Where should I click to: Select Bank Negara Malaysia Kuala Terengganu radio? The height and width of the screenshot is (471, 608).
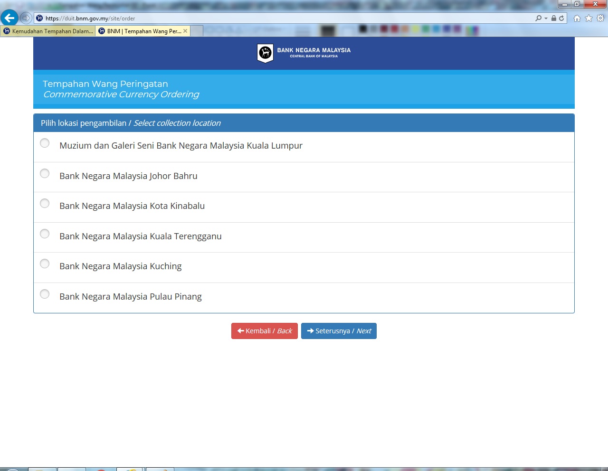45,234
